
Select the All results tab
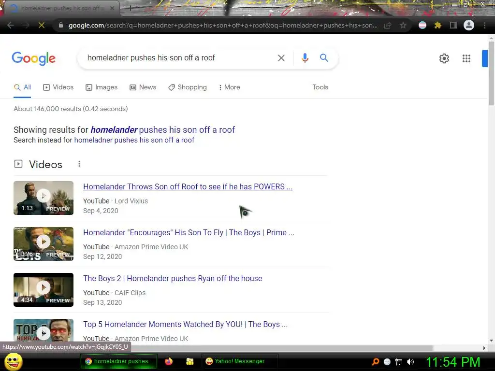tap(22, 87)
